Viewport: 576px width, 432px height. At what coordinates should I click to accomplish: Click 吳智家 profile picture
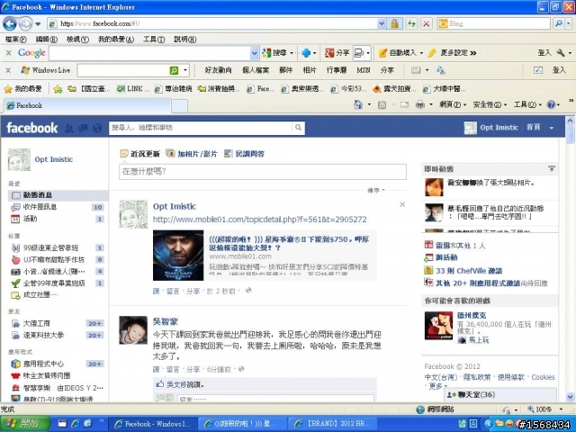coord(133,330)
